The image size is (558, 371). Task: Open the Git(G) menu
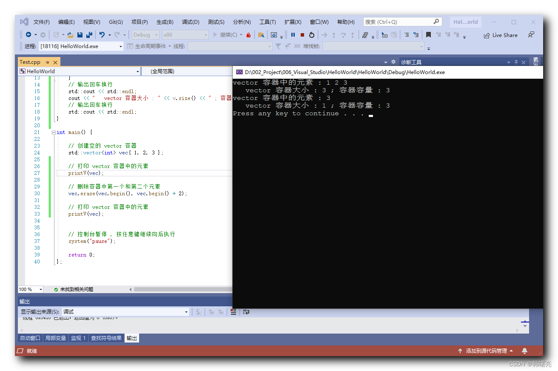click(x=116, y=22)
